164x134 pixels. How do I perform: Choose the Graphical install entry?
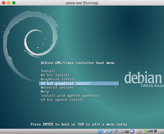(79, 79)
